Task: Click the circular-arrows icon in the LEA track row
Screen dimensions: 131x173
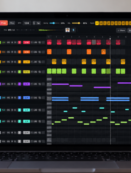Action: click(40, 42)
